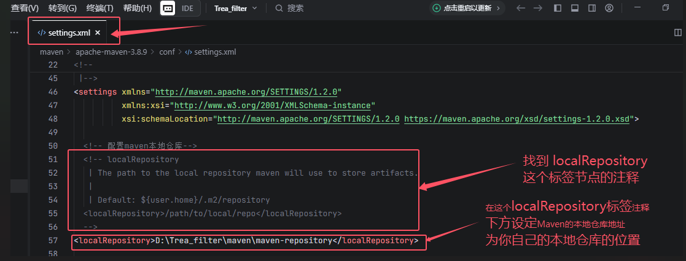Screen dimensions: 686x261
Task: Open the 转到(G) menu
Action: tap(63, 9)
